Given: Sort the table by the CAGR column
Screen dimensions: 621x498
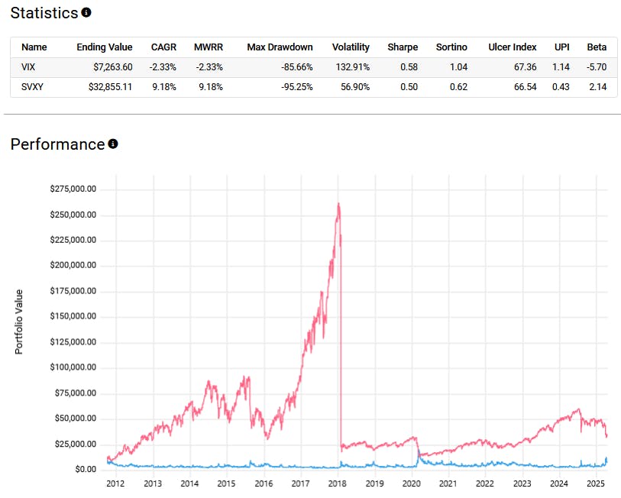Looking at the screenshot, I should point(163,47).
